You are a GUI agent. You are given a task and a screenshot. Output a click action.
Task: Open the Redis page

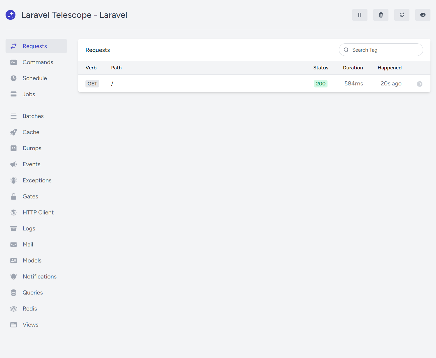click(x=30, y=308)
